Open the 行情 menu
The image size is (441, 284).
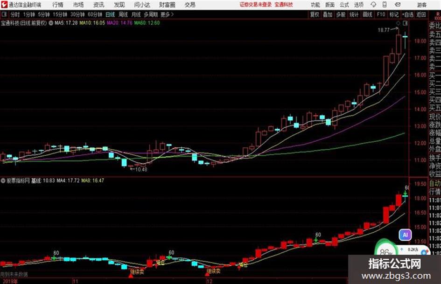tap(58, 5)
